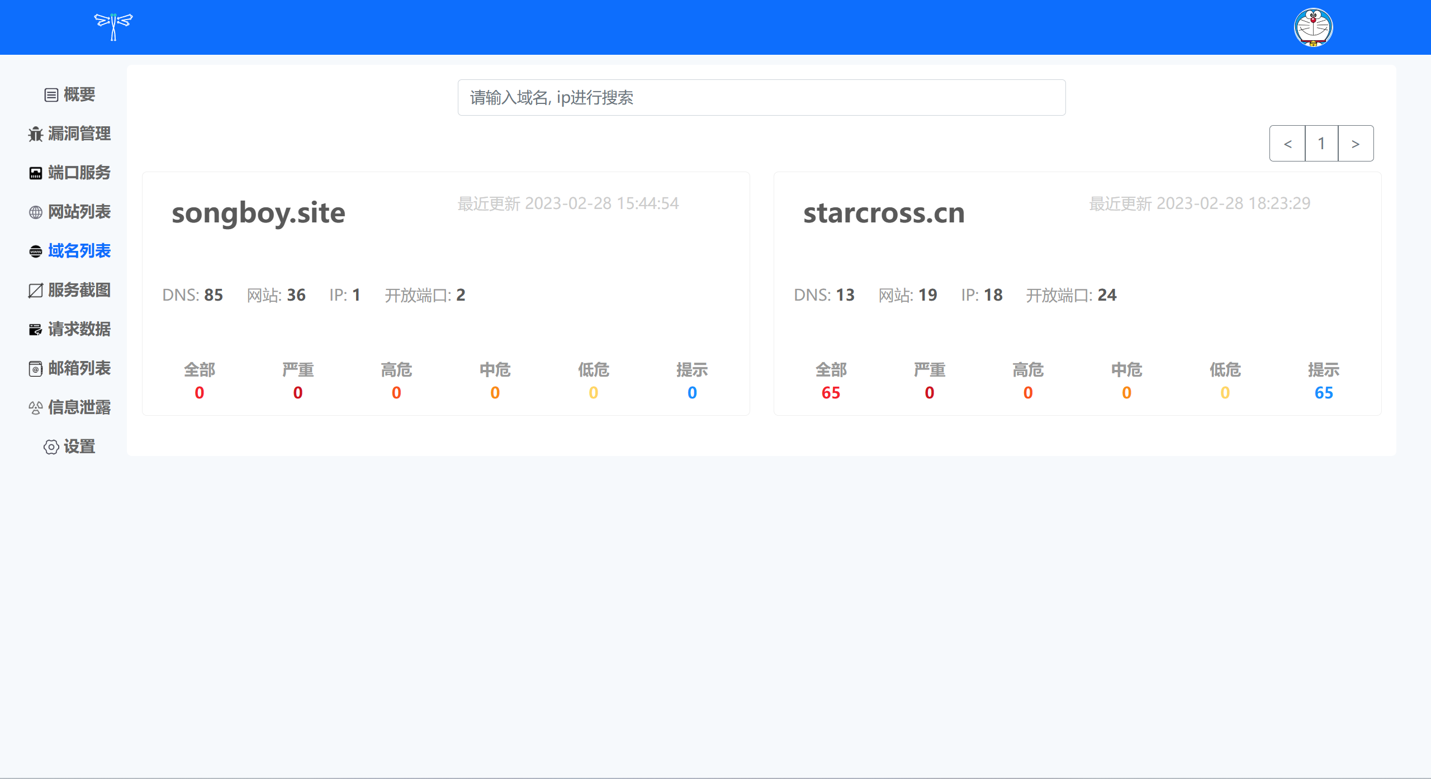
Task: Select page number 1
Action: 1321,144
